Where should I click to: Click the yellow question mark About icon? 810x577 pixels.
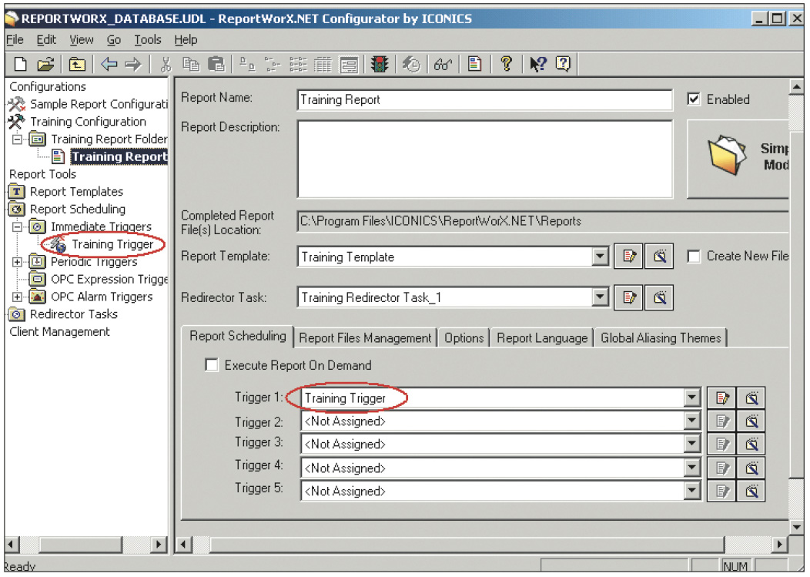click(507, 64)
